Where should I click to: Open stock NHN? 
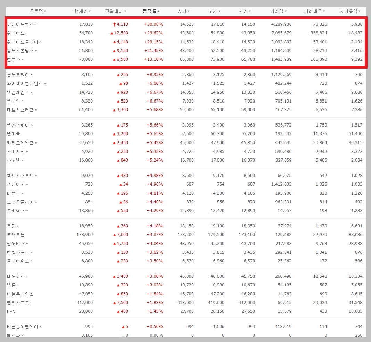pyautogui.click(x=11, y=312)
